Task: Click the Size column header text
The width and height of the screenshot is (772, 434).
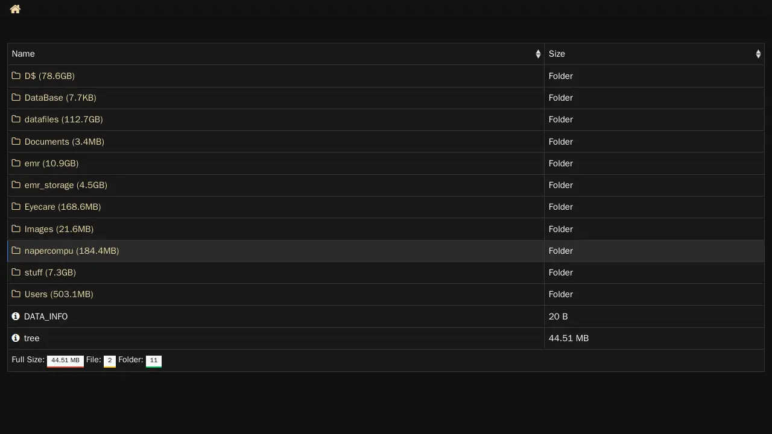Action: pos(557,54)
